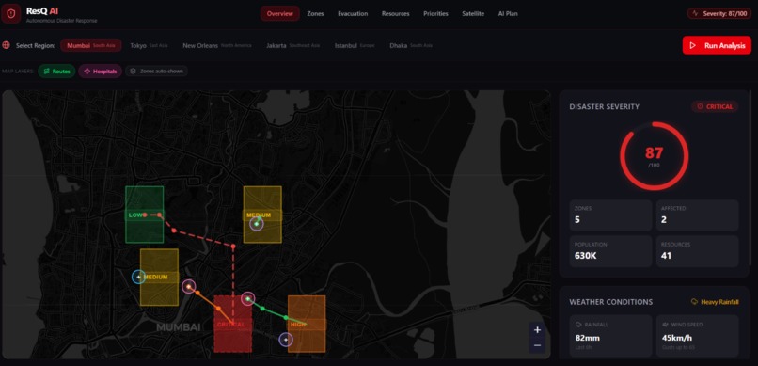This screenshot has width=758, height=366.
Task: Click the Heavy Rainfall cloud icon
Action: click(695, 302)
